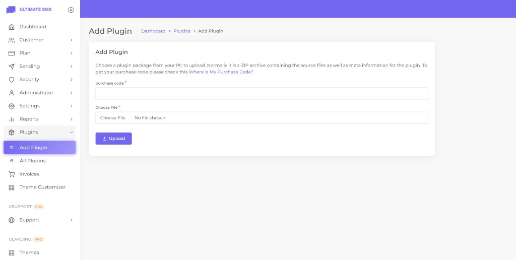Click the ULTIMATE SMS brand name
The image size is (516, 260).
(35, 10)
